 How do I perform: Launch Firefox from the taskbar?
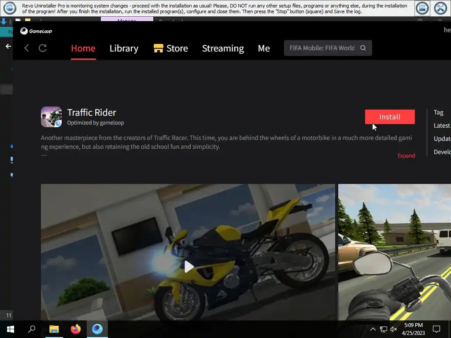click(x=76, y=329)
